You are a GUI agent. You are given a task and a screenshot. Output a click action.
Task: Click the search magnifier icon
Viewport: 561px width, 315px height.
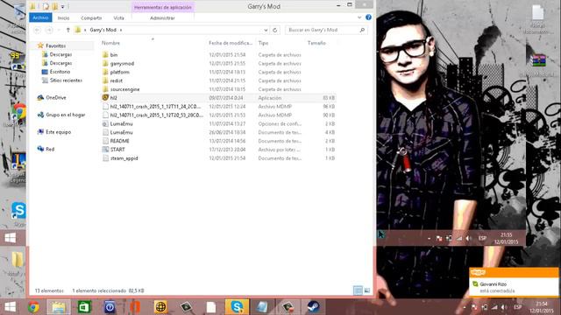[362, 30]
